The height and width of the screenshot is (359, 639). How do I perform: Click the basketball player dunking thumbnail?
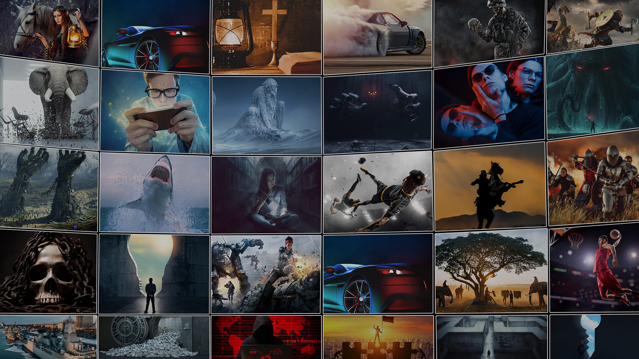[x=594, y=269]
